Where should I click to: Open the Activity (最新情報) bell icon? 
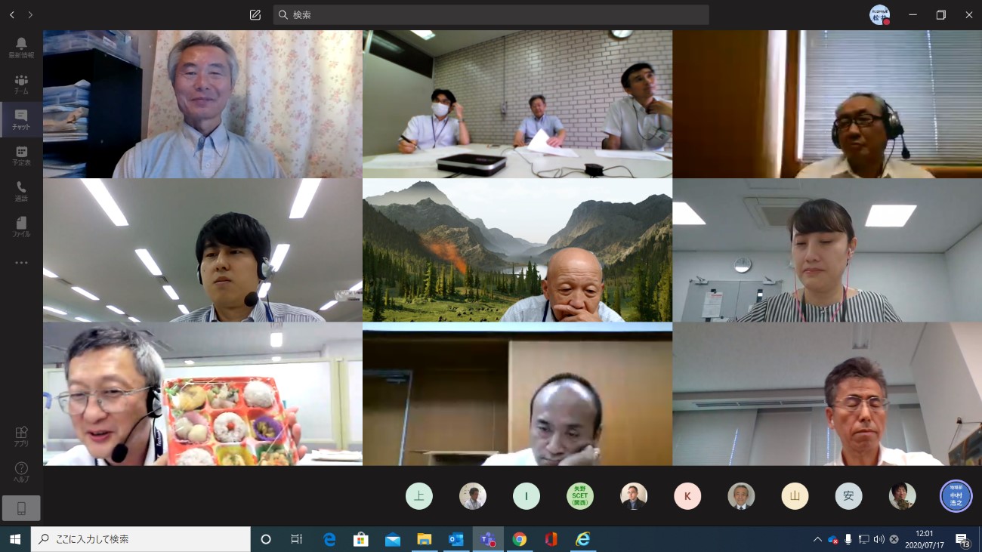[21, 47]
